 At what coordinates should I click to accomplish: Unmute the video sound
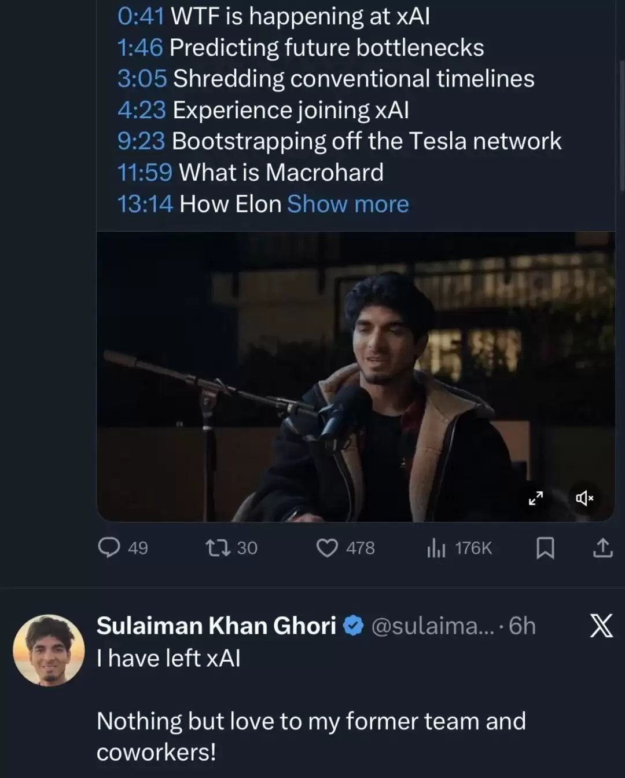(x=584, y=498)
